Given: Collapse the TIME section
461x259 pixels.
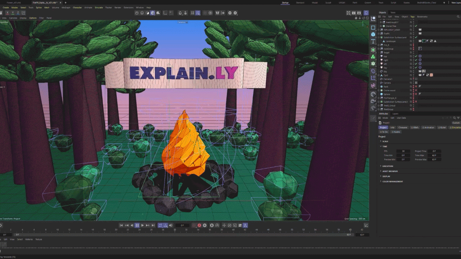Looking at the screenshot, I should point(381,146).
